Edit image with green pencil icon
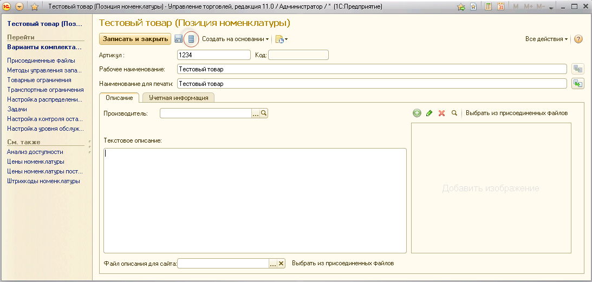Image resolution: width=592 pixels, height=282 pixels. pos(429,113)
